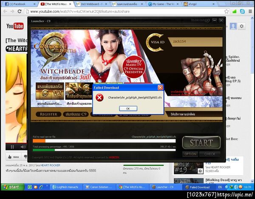
Task: Mute the YouTube video volume
Action: pos(23,147)
